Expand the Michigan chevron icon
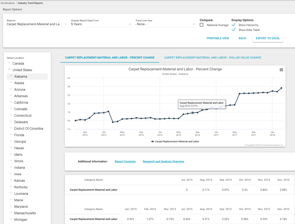This screenshot has height=224, width=295. [11, 219]
